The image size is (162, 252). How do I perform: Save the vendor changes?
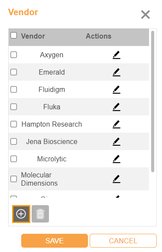pos(55,241)
